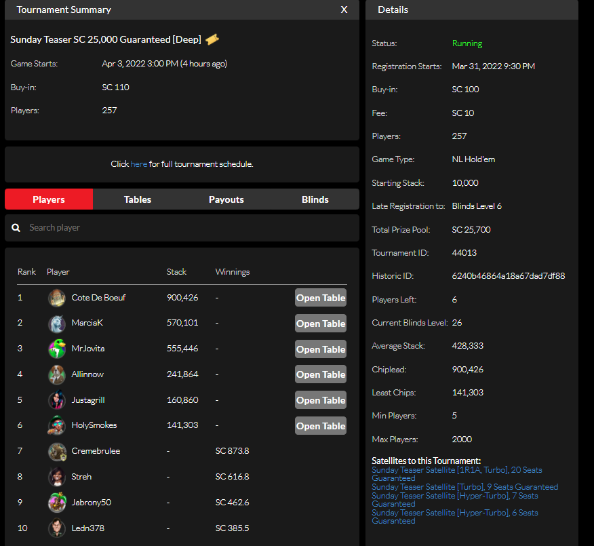Image resolution: width=594 pixels, height=546 pixels.
Task: Open the Payouts tab
Action: coord(226,199)
